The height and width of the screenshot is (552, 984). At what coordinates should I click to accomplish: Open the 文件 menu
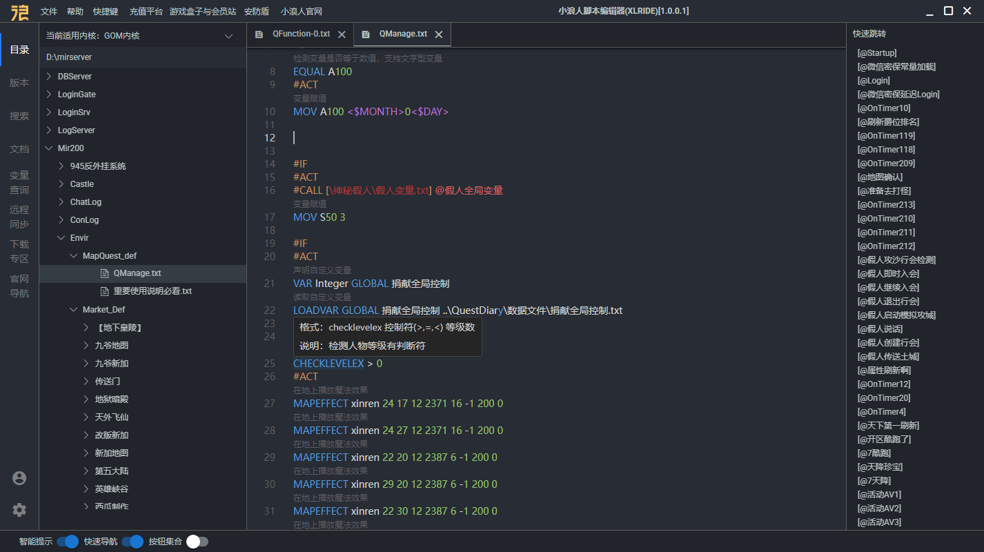(x=49, y=12)
